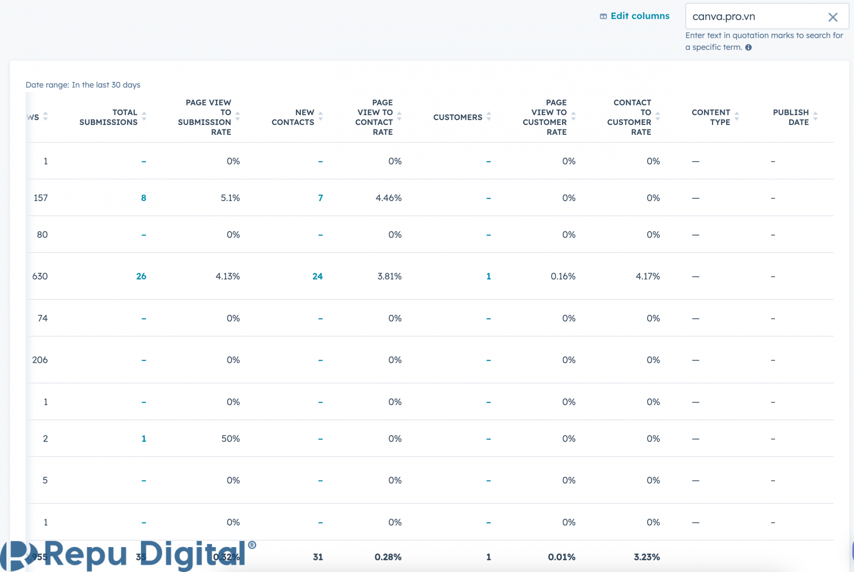Open the 26 total submissions link
854x572 pixels.
click(x=141, y=276)
